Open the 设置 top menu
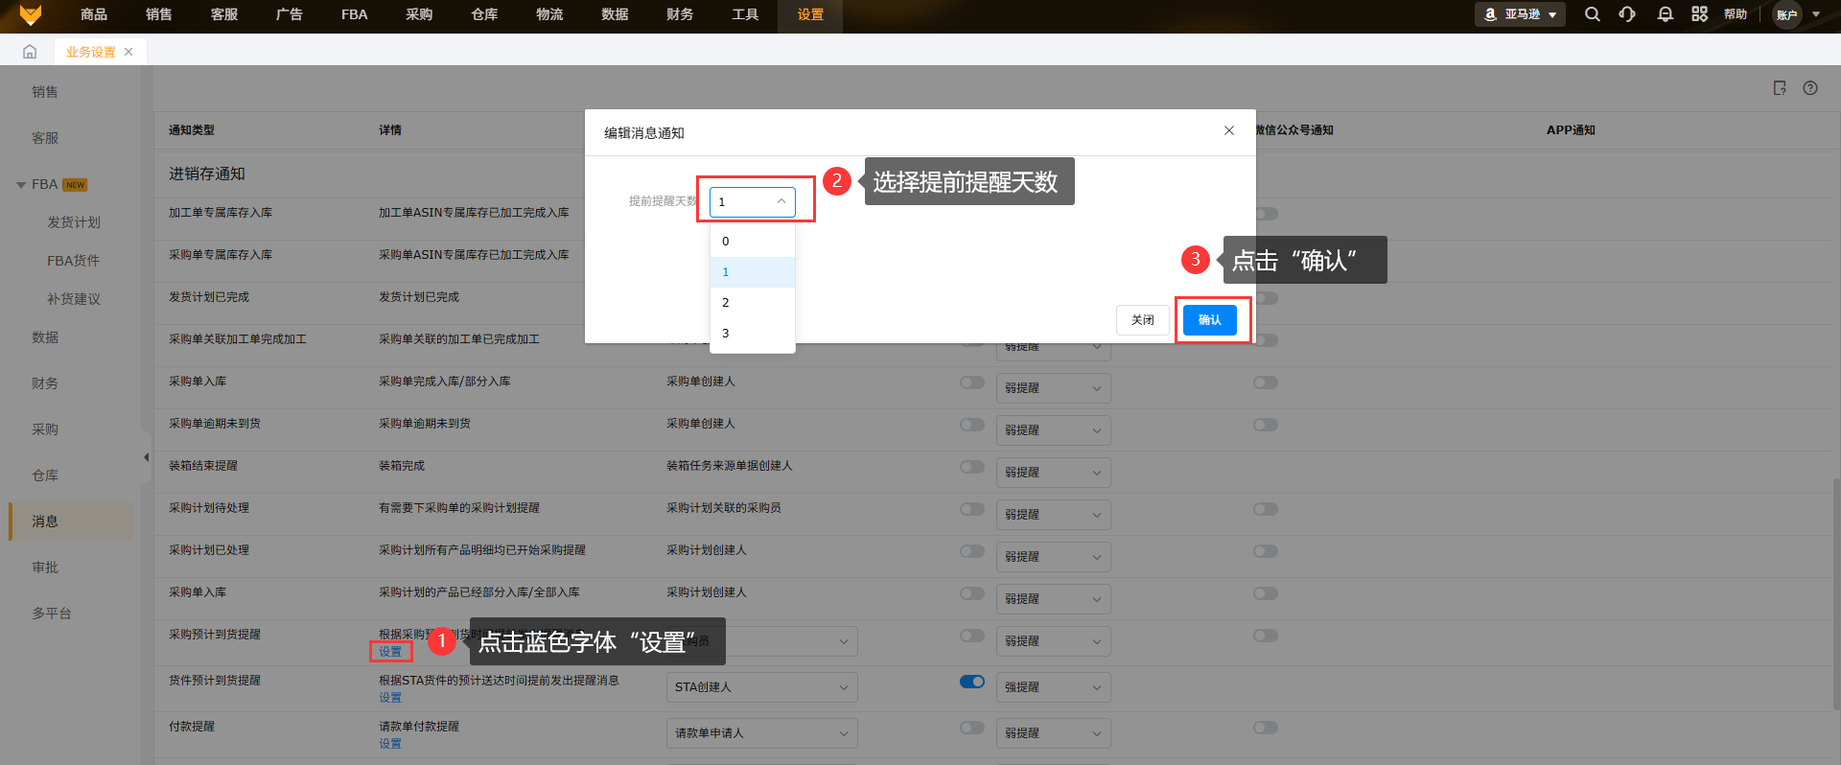 (809, 14)
